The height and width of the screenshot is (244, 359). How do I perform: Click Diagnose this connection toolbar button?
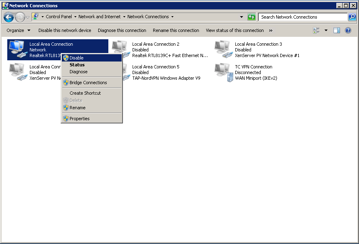pyautogui.click(x=122, y=30)
